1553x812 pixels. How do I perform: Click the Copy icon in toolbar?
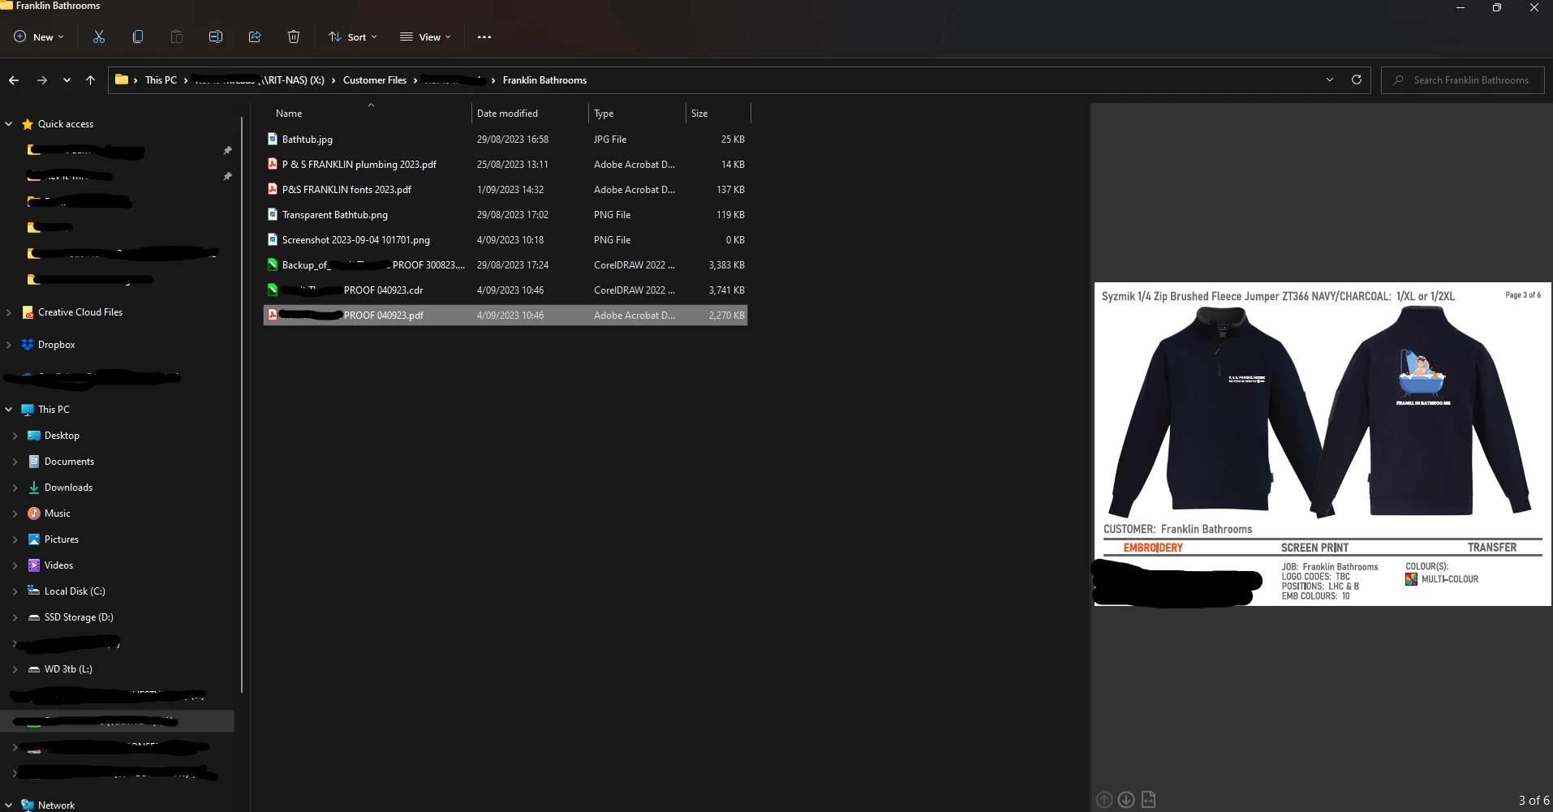138,37
